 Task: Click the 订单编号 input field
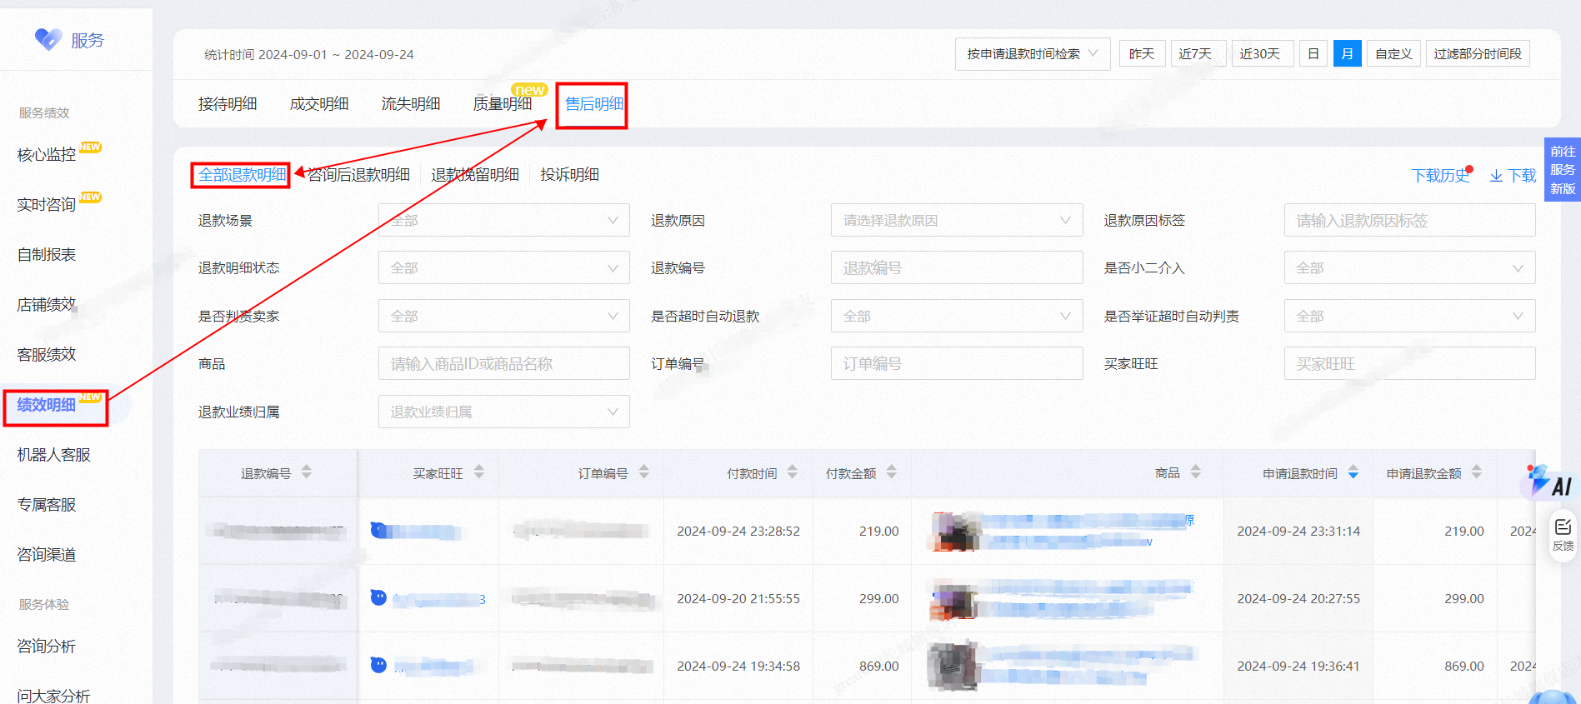957,363
